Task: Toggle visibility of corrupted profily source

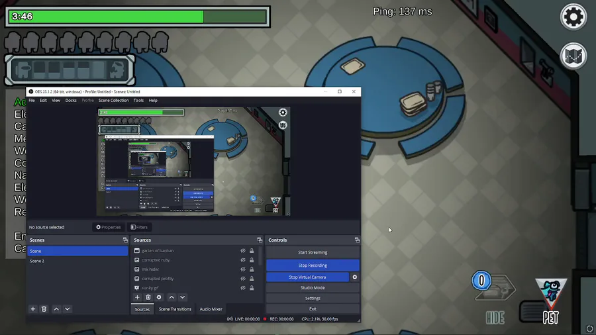Action: [x=243, y=279]
